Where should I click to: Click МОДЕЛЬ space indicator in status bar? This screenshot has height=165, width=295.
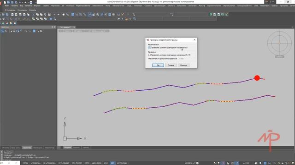189,163
